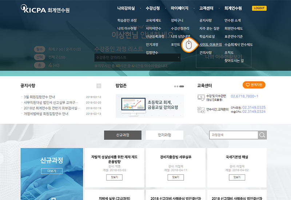Viewport: 291px width, 200px height.
Task: Open course 국세기본법 해설 title
Action: 237,157
